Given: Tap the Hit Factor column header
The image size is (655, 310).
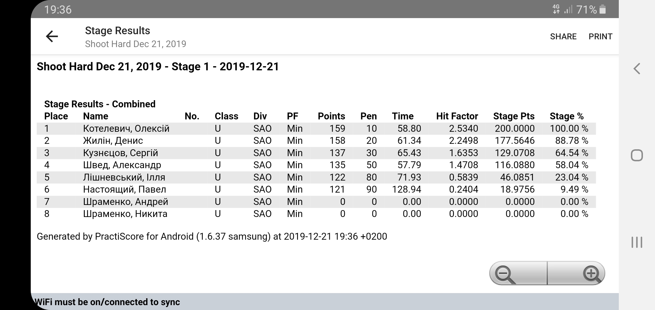Looking at the screenshot, I should coord(457,116).
